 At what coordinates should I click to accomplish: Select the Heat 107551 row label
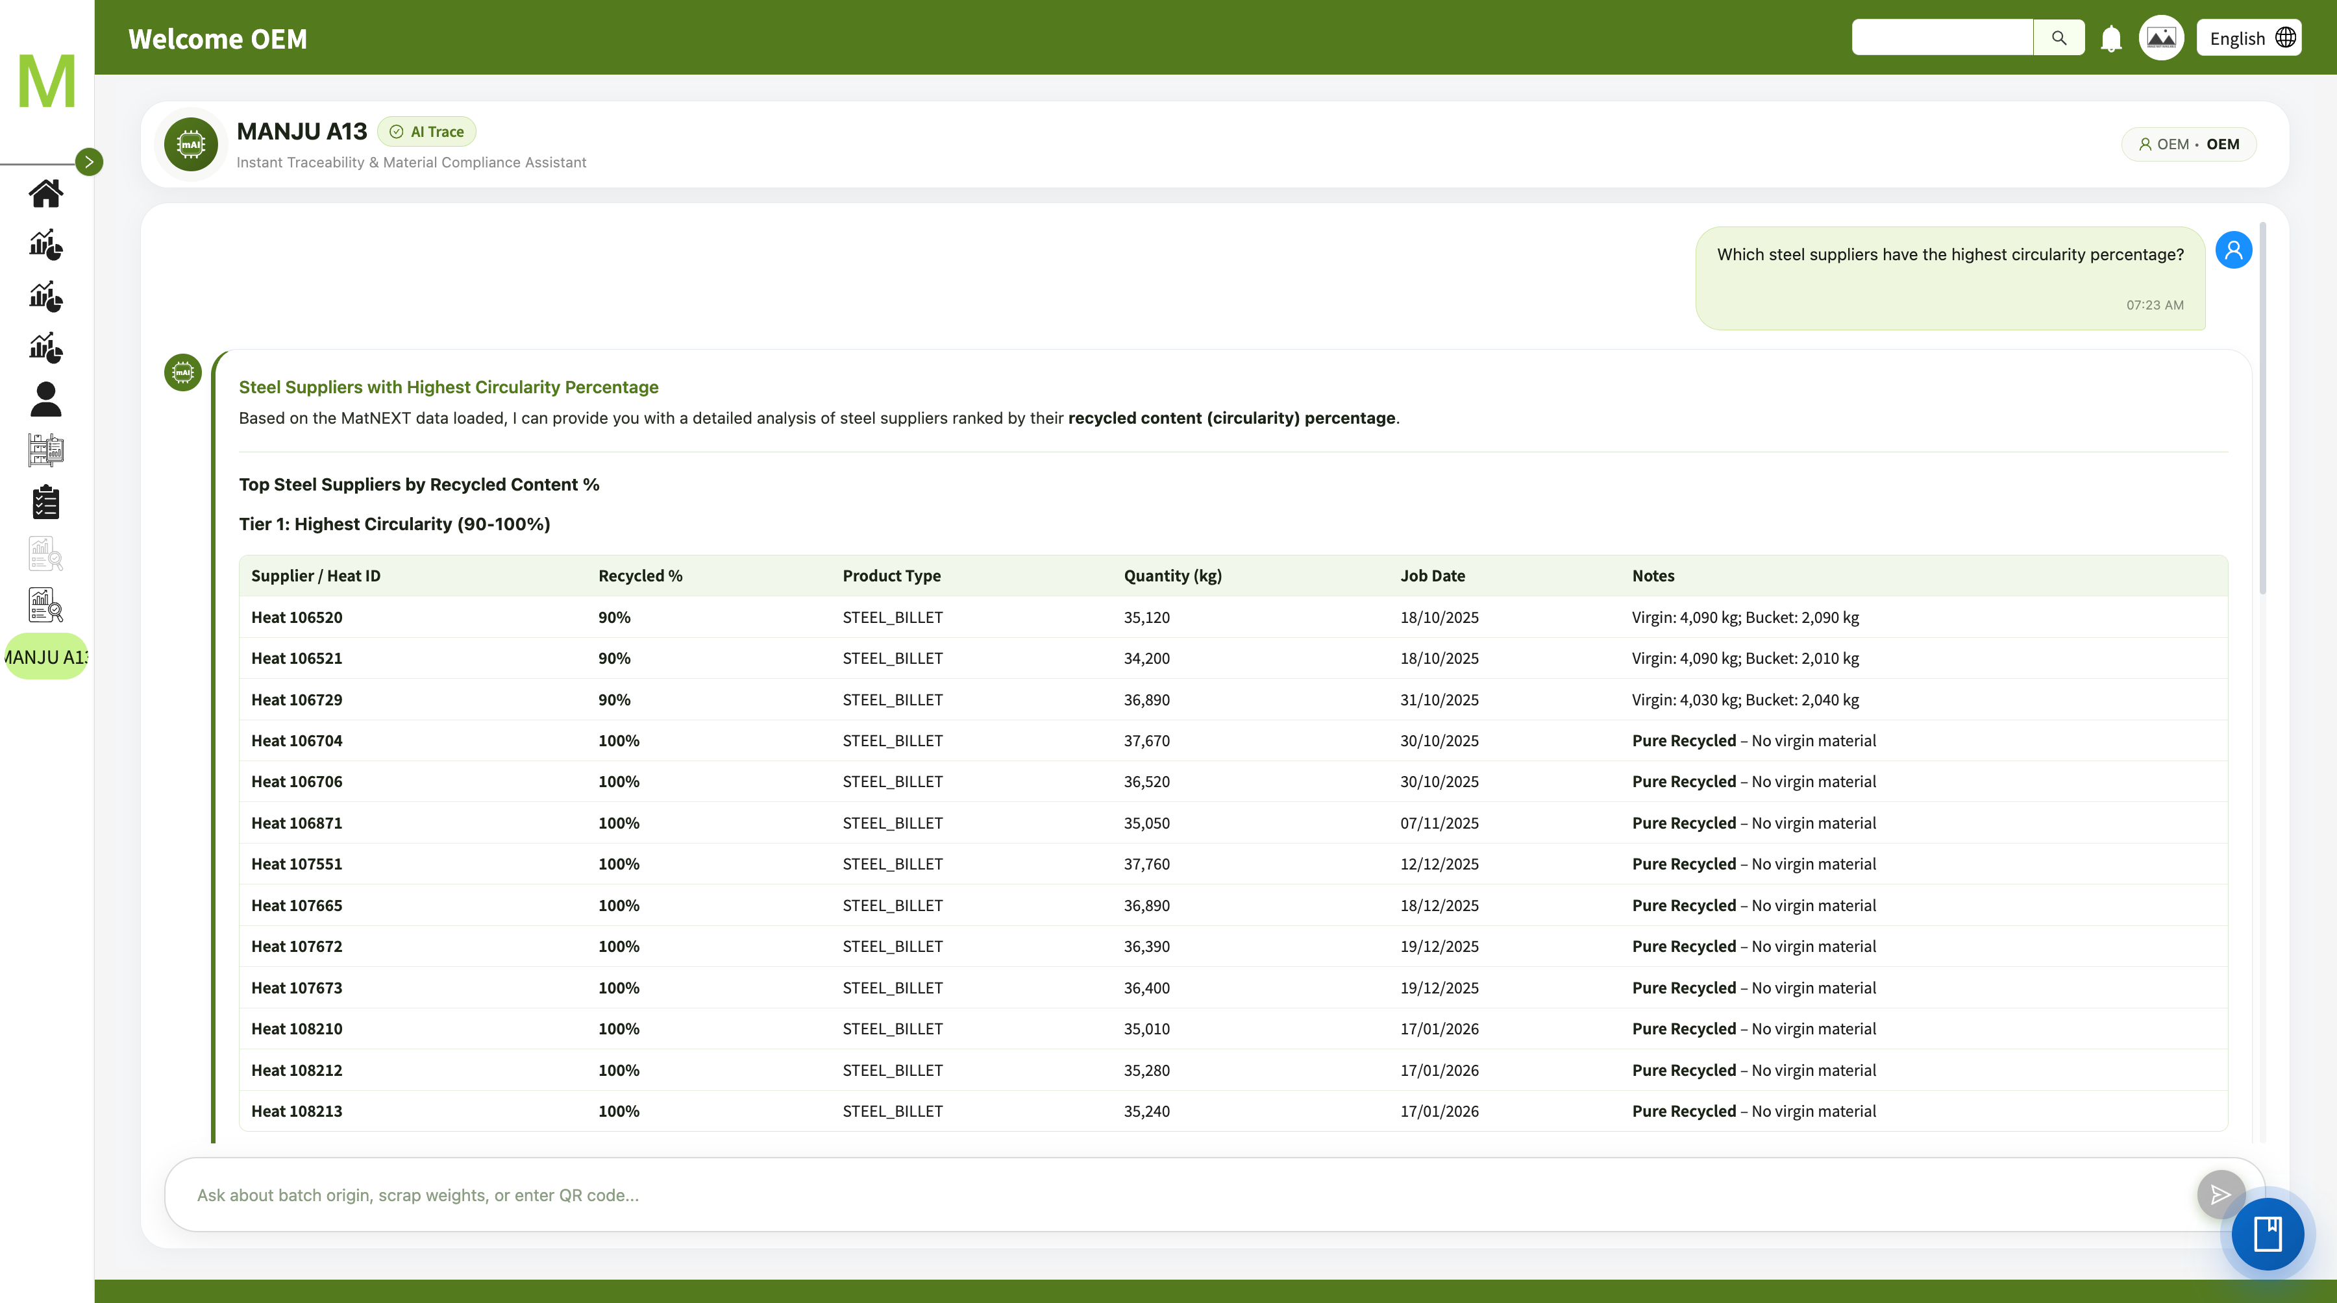[x=297, y=864]
